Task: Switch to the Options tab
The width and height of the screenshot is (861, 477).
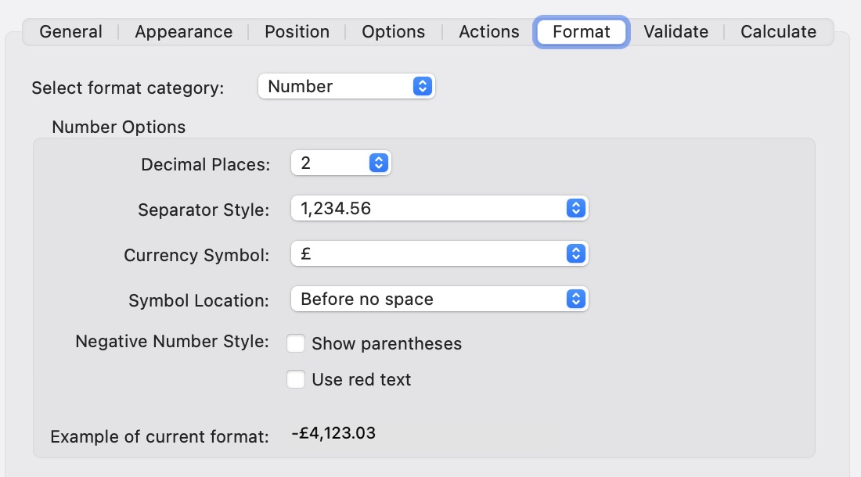Action: 393,31
